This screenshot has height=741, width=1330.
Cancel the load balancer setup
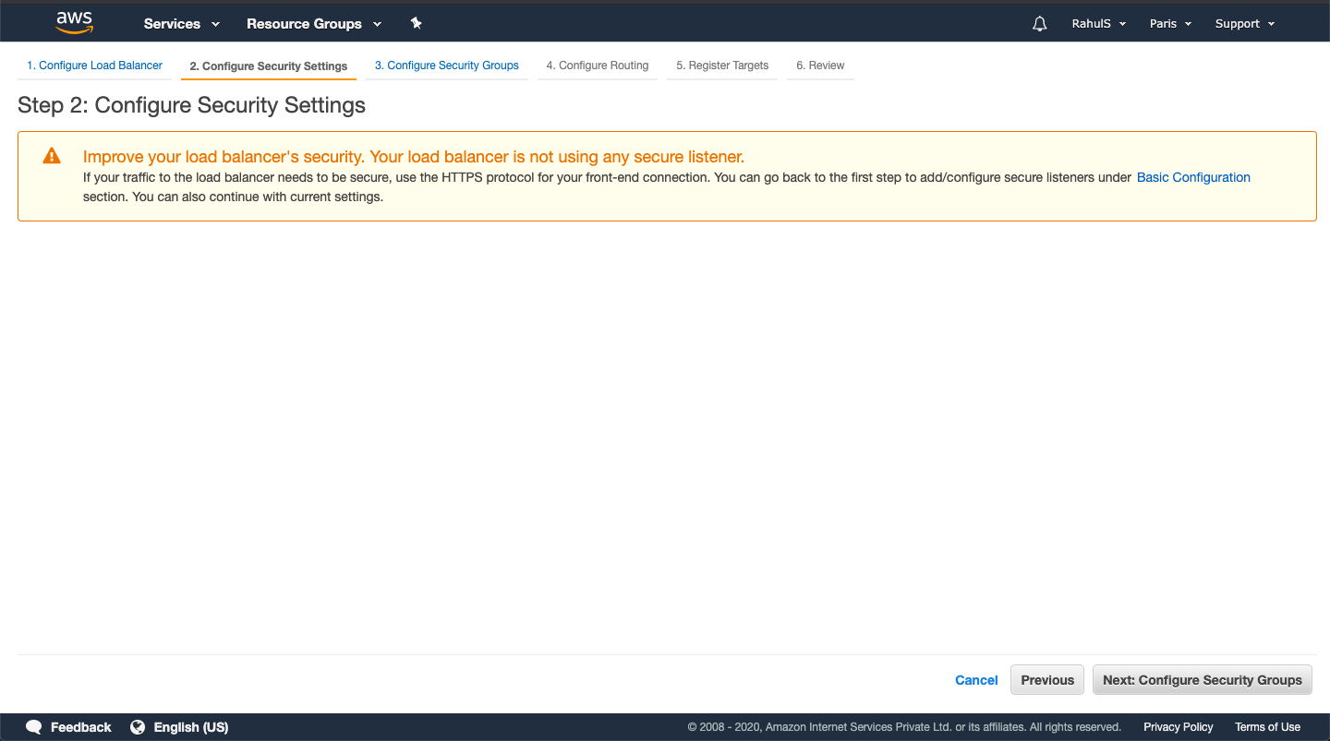point(976,679)
